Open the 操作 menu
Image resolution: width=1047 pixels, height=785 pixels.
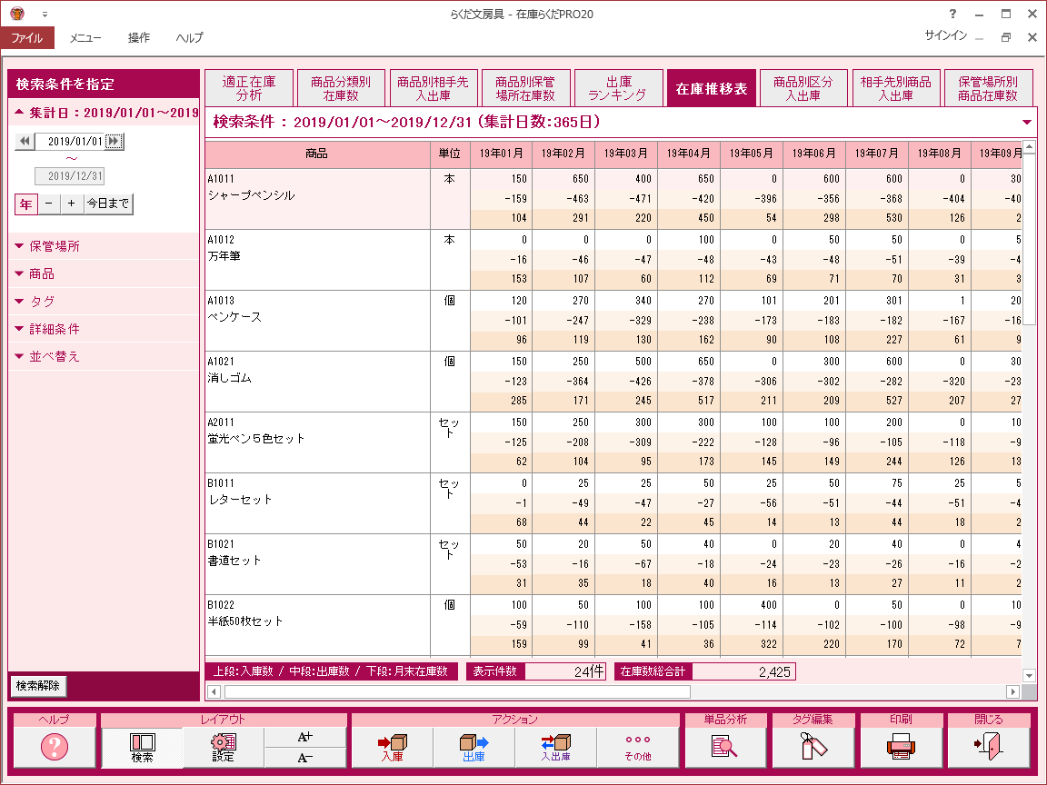pos(139,37)
